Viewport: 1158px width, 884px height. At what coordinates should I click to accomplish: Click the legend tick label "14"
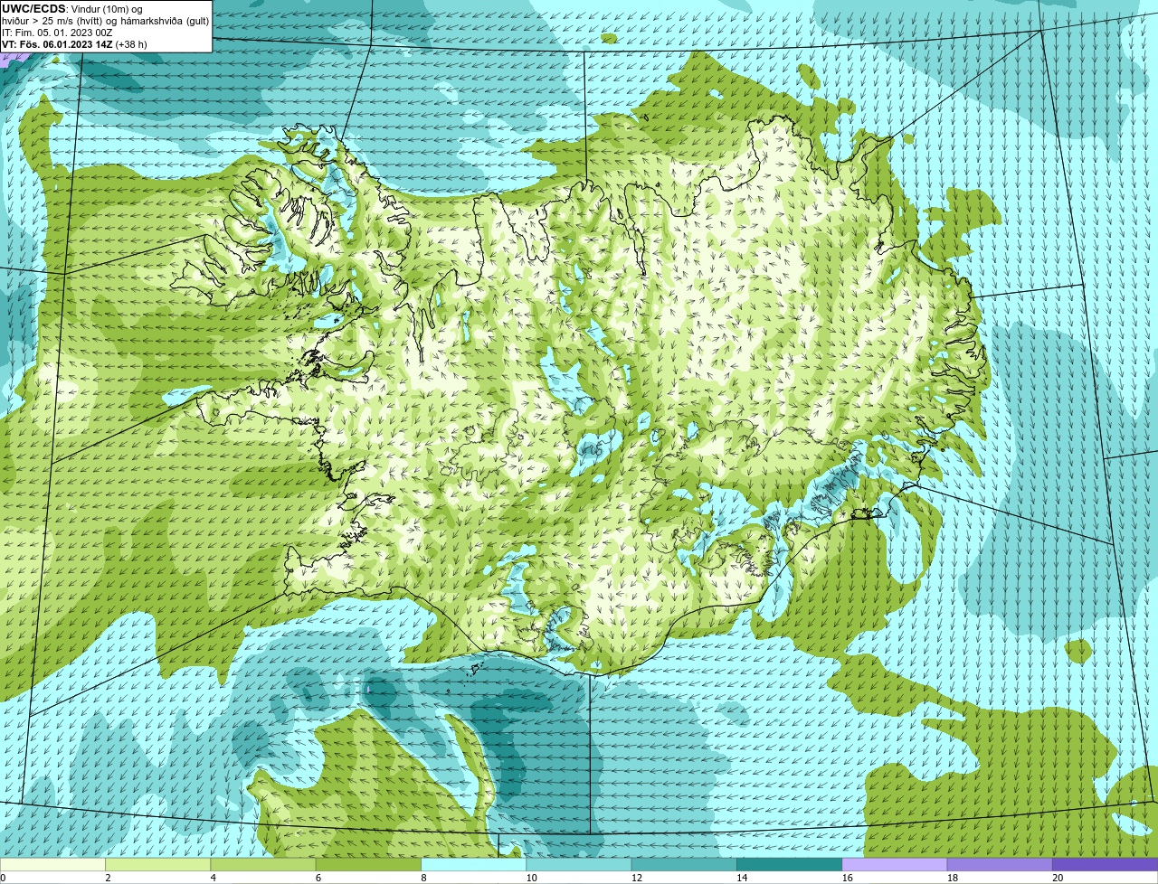coord(742,878)
